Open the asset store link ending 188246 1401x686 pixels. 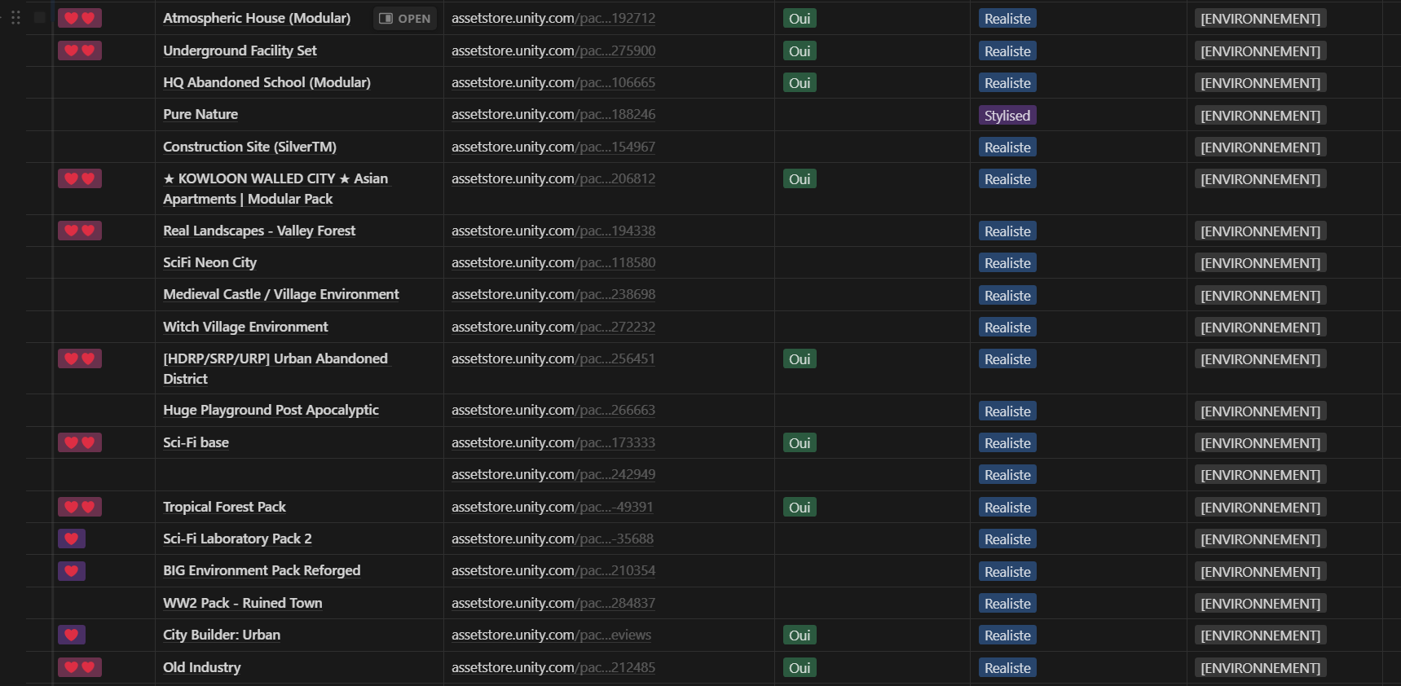(x=553, y=114)
